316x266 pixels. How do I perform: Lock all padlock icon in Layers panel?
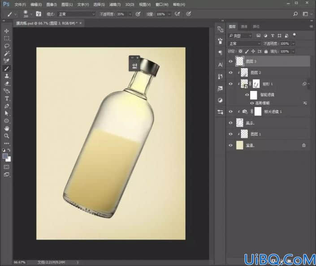click(266, 51)
